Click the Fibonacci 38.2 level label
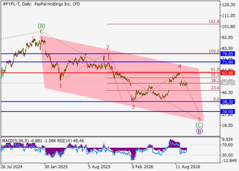The width and height of the screenshot is (239, 171). (x=215, y=81)
